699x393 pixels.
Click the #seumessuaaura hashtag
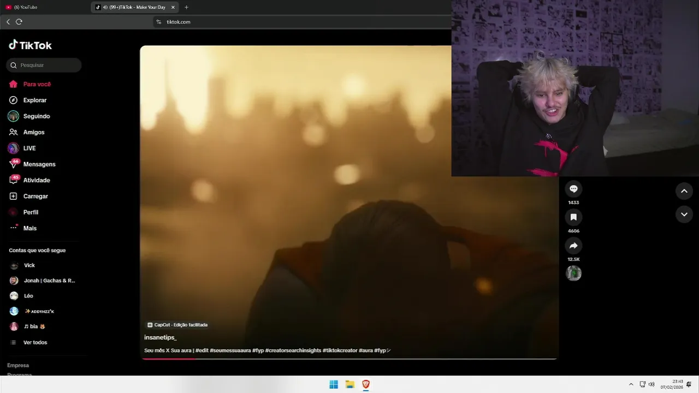230,350
